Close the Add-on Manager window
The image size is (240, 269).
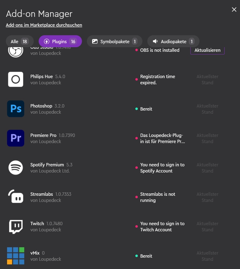234,9
